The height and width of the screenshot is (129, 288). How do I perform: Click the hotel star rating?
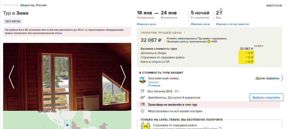(x=11, y=5)
